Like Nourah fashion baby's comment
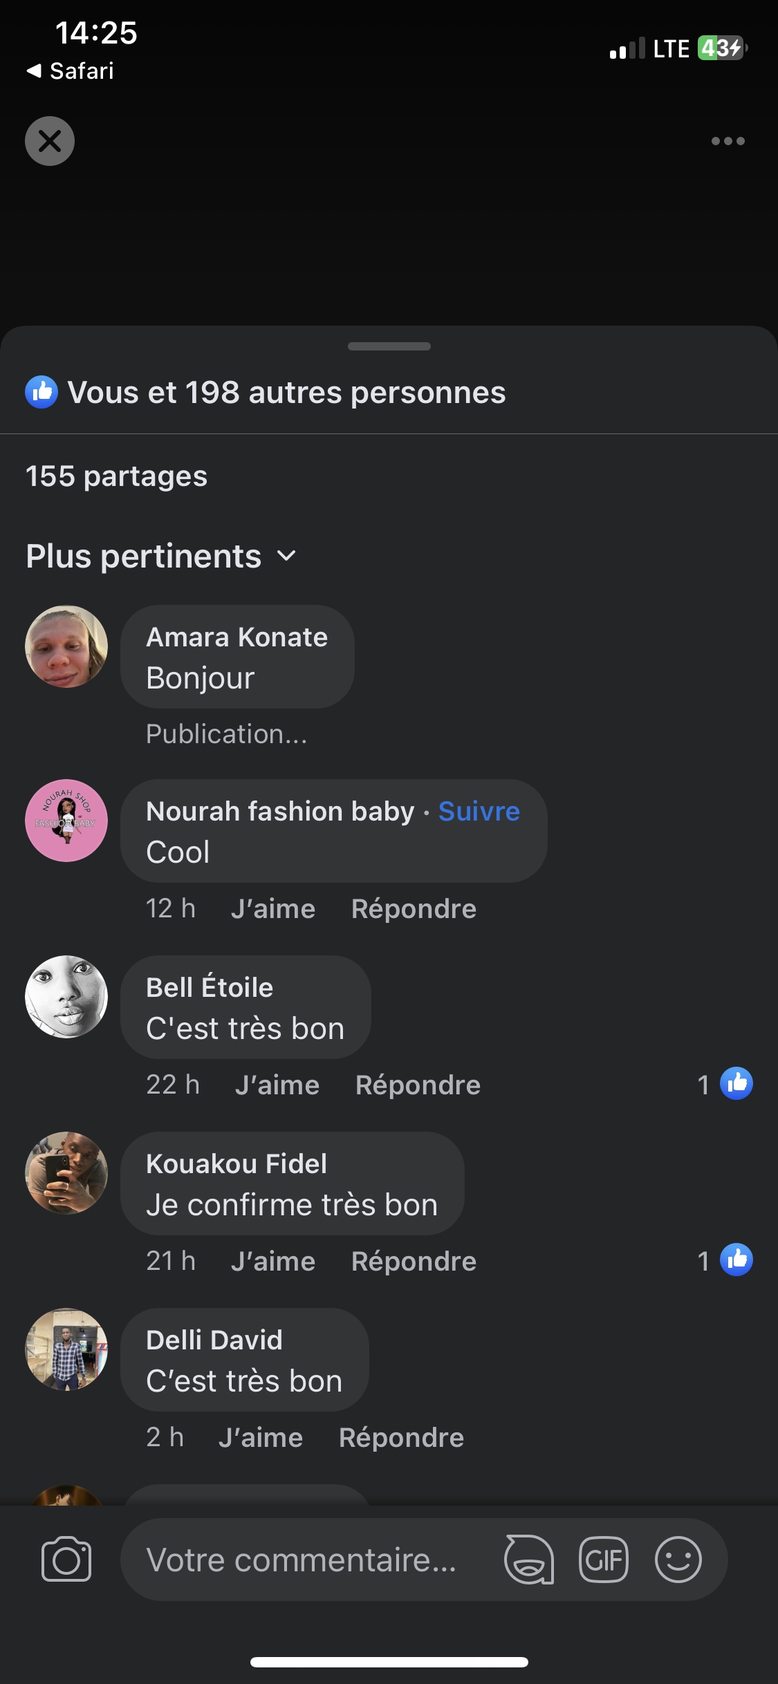Image resolution: width=778 pixels, height=1684 pixels. (273, 909)
